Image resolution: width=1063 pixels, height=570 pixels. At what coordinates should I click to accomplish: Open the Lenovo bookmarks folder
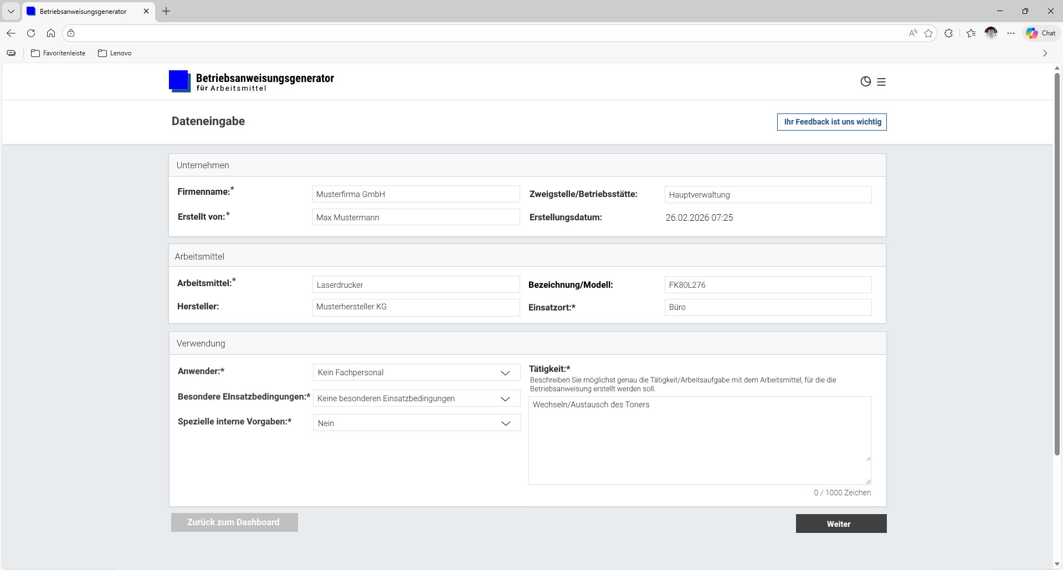(x=115, y=53)
